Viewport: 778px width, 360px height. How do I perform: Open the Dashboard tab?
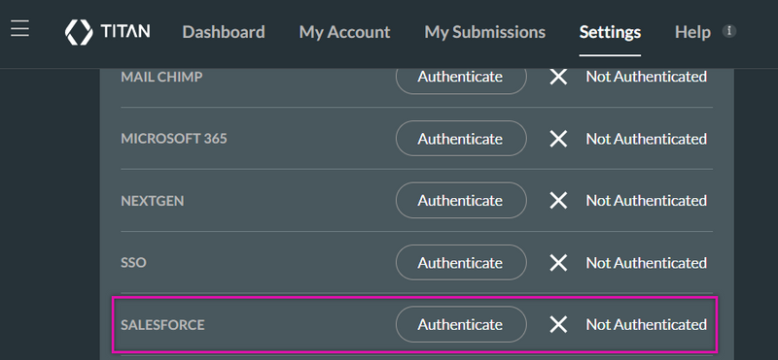224,32
